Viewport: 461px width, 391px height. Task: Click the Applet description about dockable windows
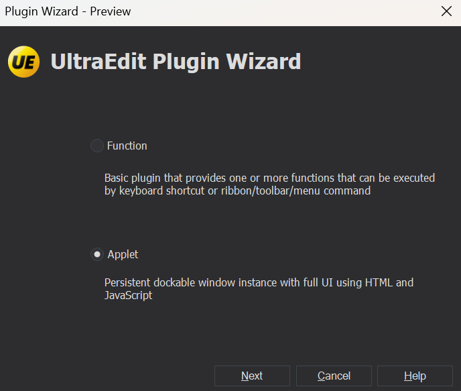coord(259,289)
